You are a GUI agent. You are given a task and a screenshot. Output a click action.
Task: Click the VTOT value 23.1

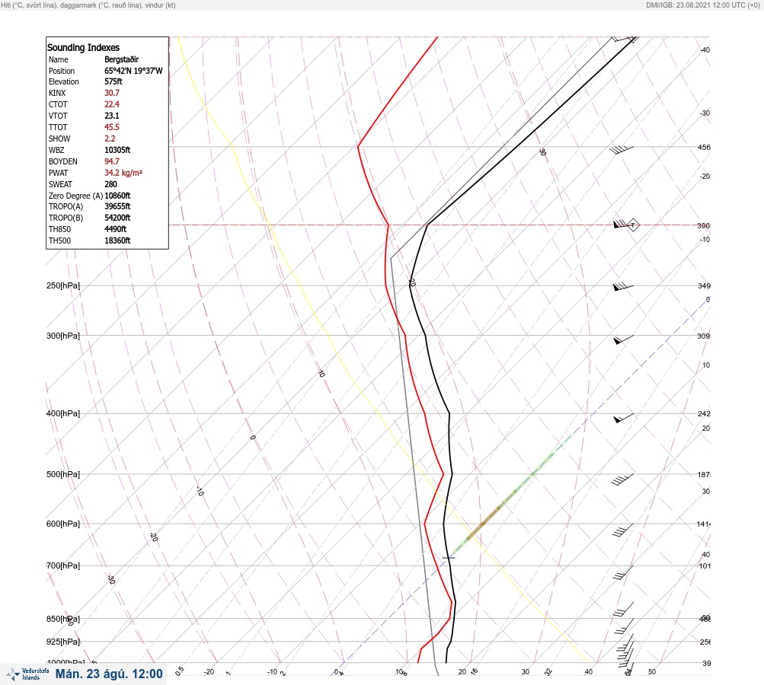point(111,116)
